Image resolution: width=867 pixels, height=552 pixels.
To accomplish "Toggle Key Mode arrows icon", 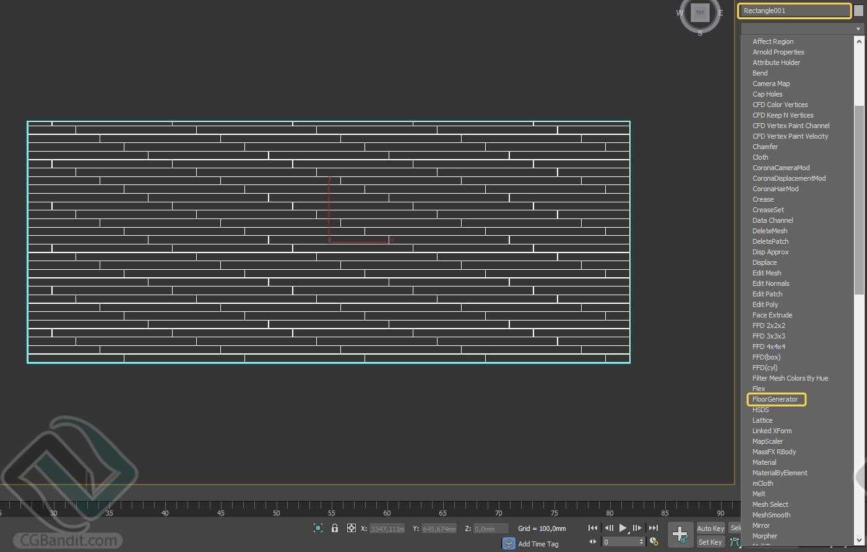I will point(593,541).
